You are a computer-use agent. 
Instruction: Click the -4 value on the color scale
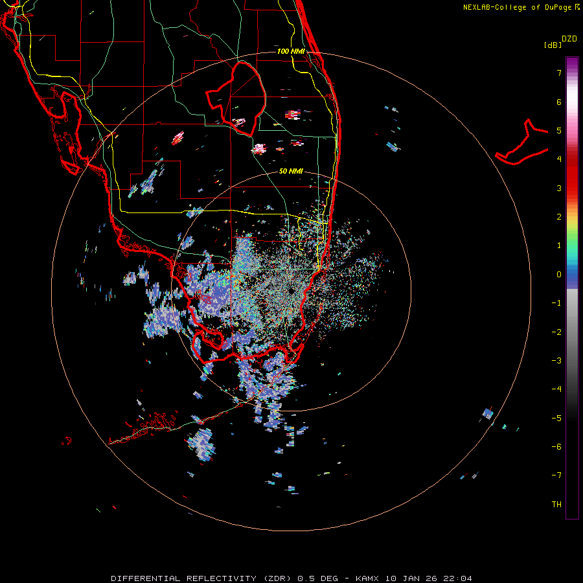[556, 389]
